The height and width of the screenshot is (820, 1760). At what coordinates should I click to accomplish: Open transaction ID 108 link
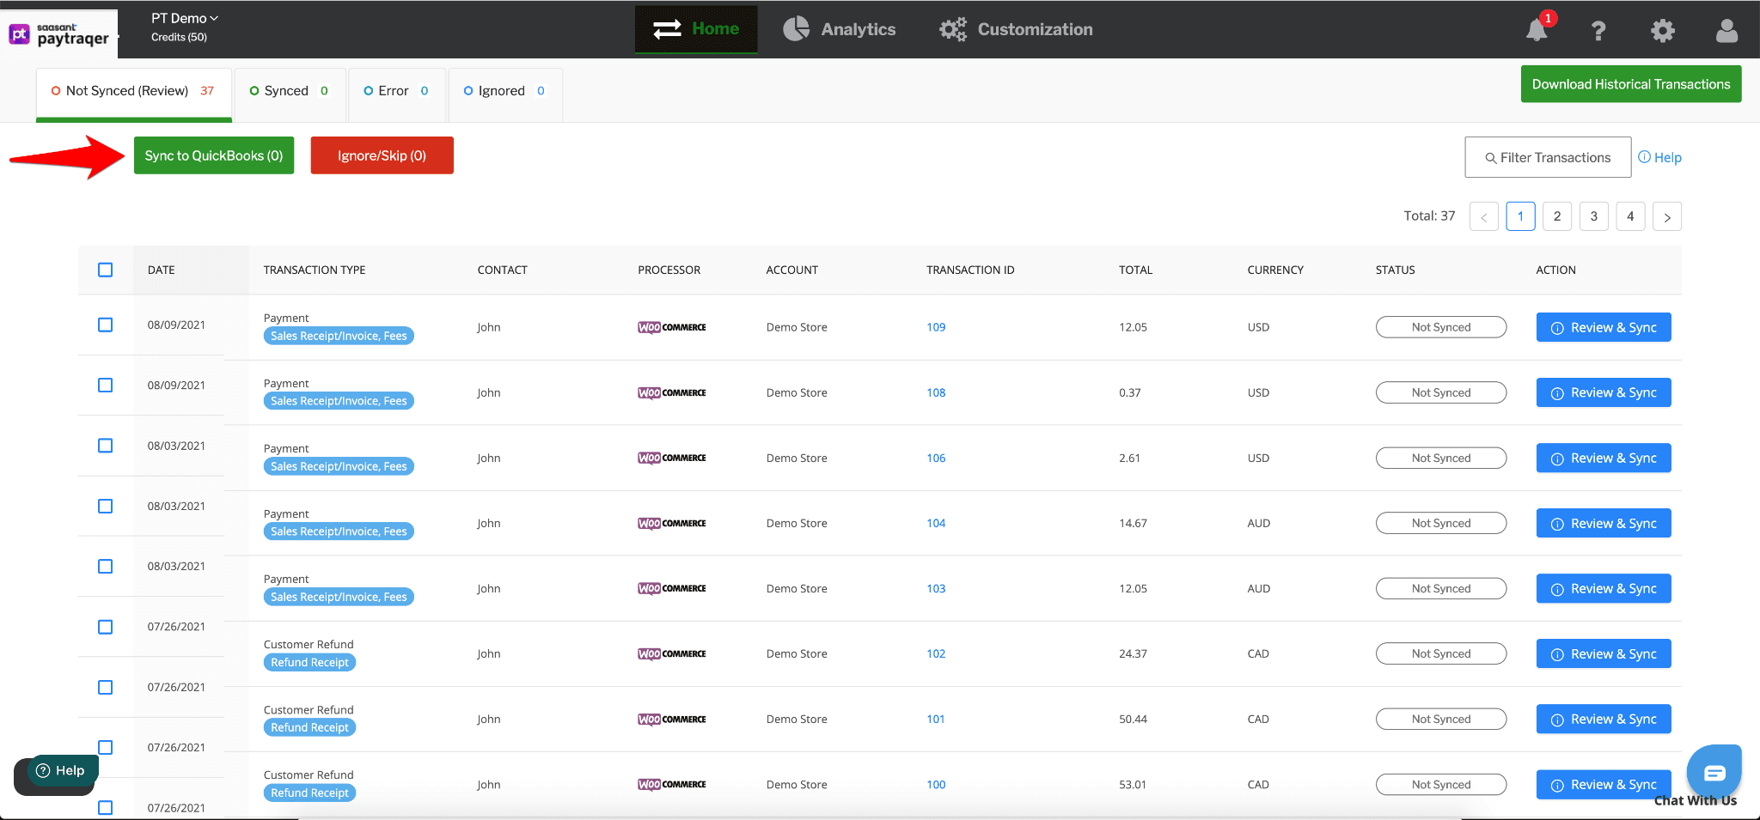[x=936, y=392]
